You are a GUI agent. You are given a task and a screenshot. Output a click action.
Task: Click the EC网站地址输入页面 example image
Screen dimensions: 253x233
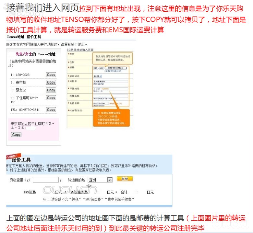point(100,90)
